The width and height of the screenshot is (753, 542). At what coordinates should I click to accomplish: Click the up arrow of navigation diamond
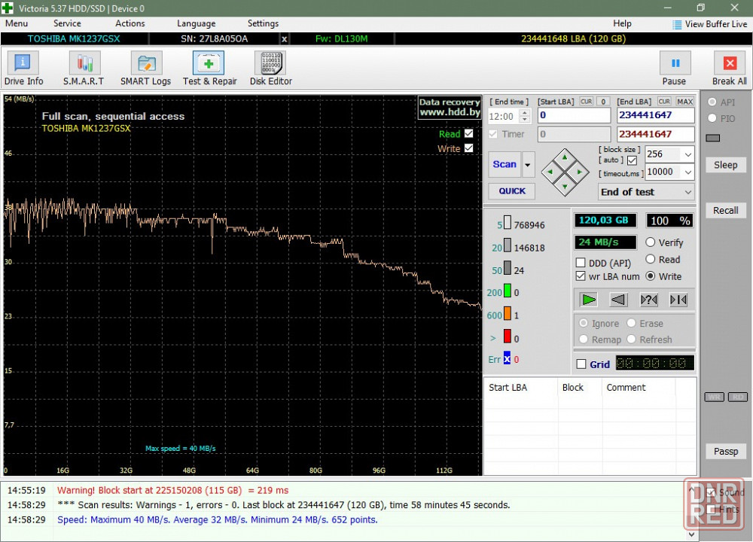[x=565, y=157]
